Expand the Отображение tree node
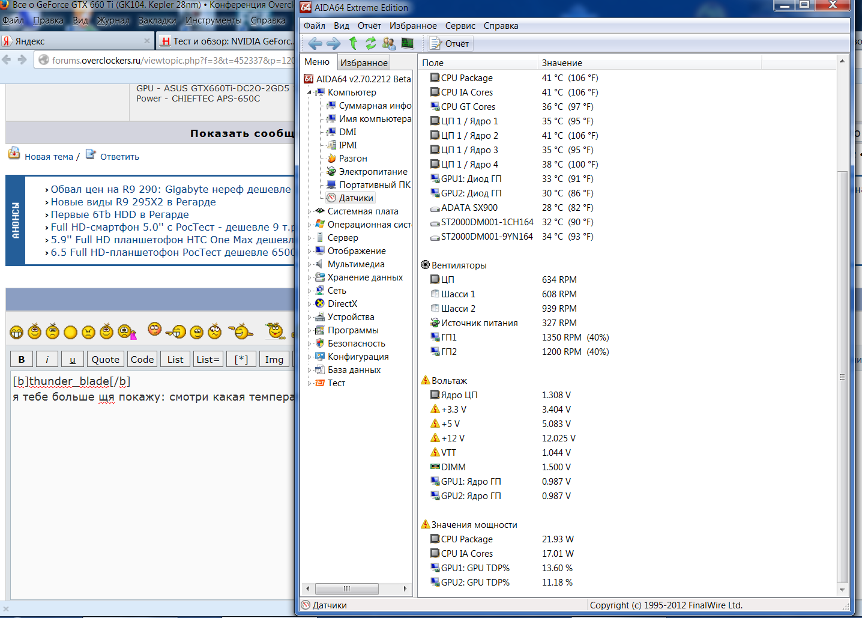The height and width of the screenshot is (618, 862). coord(310,251)
